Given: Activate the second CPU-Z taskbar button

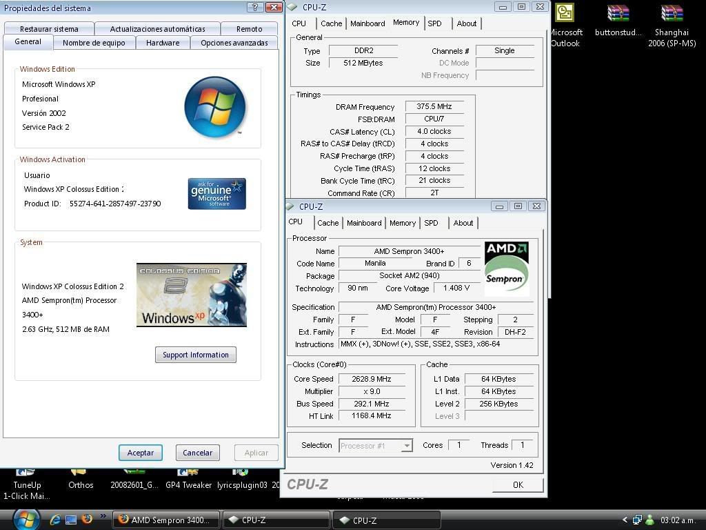Looking at the screenshot, I should coord(386,520).
